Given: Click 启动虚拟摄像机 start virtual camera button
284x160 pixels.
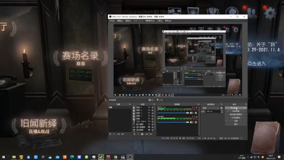Looking at the screenshot, I should [x=236, y=114].
